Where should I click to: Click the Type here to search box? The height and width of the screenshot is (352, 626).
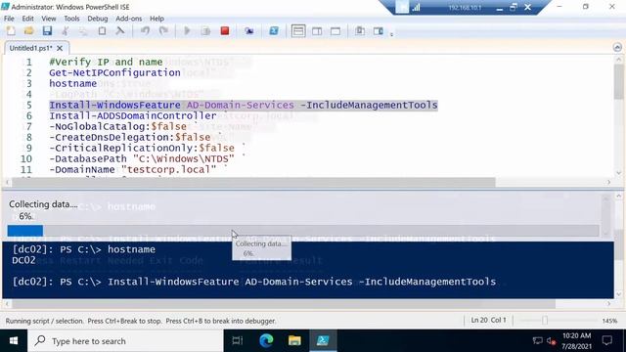tap(125, 341)
